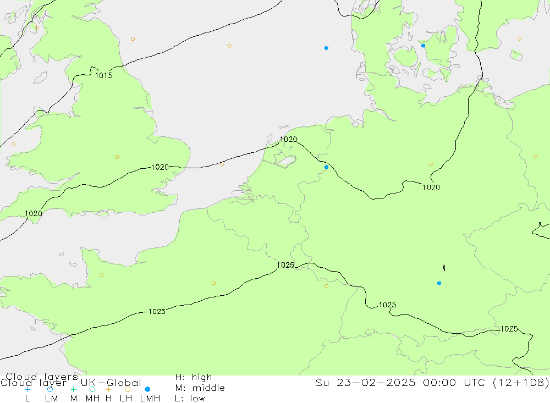Click the orange marker on the sea isobar off East Anglia

[221, 164]
